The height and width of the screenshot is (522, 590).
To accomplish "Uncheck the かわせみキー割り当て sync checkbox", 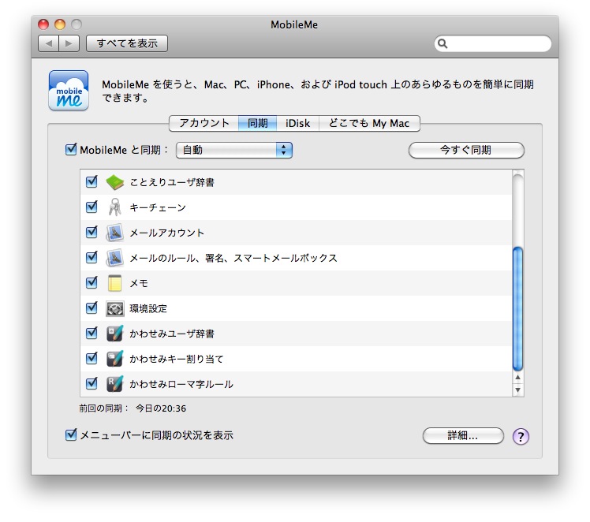I will 91,359.
